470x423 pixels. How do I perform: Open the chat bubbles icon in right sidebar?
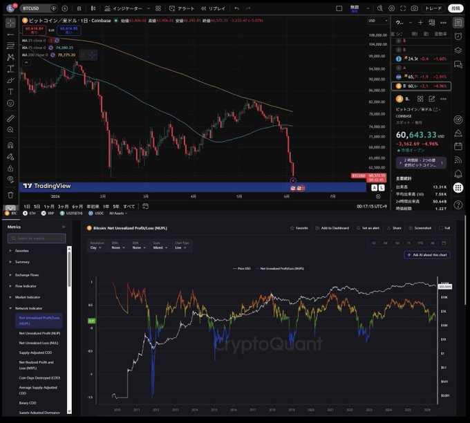458,64
